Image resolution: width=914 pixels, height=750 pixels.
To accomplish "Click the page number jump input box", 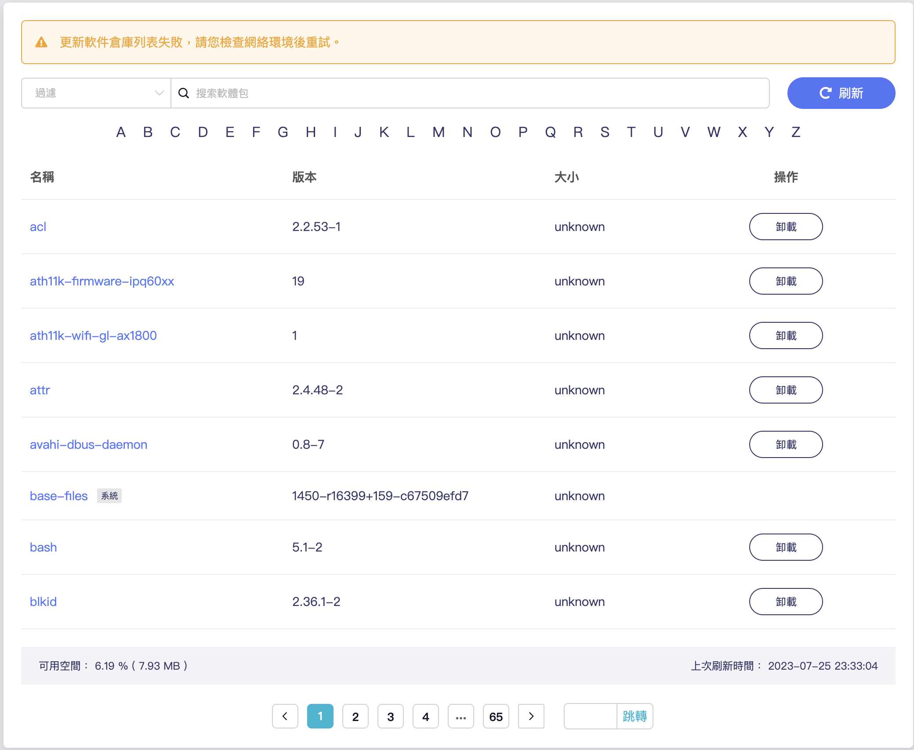I will tap(590, 716).
